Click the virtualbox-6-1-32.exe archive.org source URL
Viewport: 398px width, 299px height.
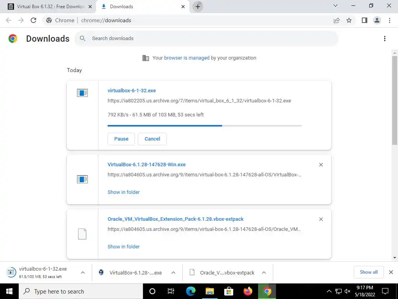(199, 101)
